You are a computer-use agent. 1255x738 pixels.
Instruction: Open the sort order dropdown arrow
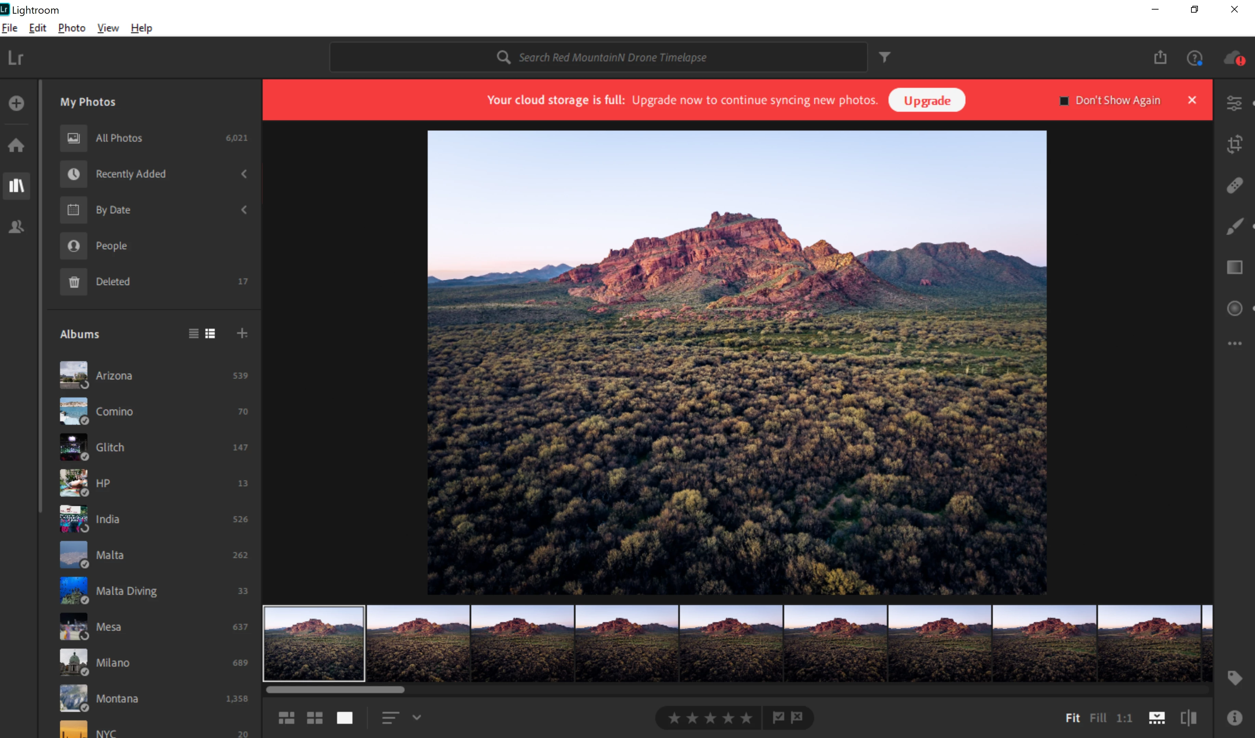pyautogui.click(x=417, y=717)
